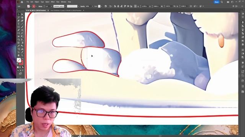Viewport: 245px width, 137px height.
Task: Toggle constrain width and height proportions
Action: [x=175, y=6]
